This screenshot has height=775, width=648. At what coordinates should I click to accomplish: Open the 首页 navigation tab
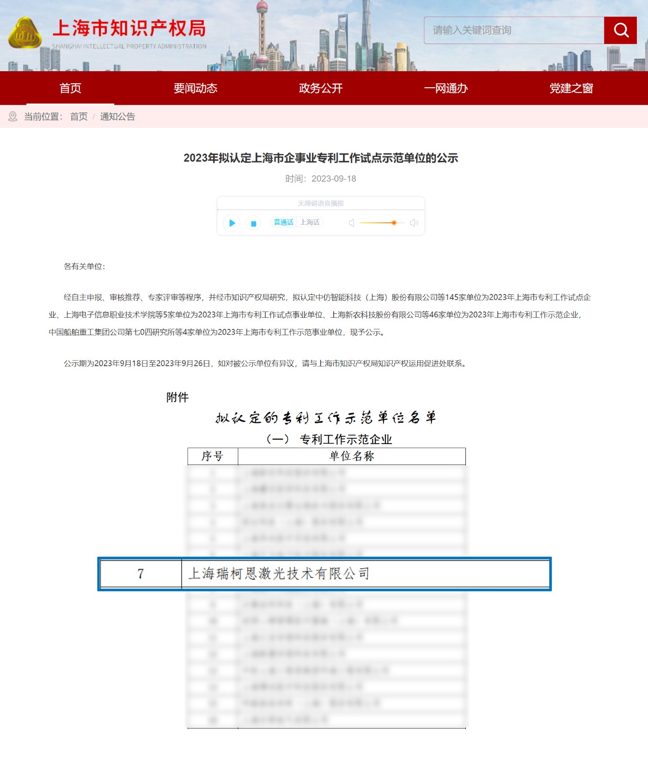point(70,88)
